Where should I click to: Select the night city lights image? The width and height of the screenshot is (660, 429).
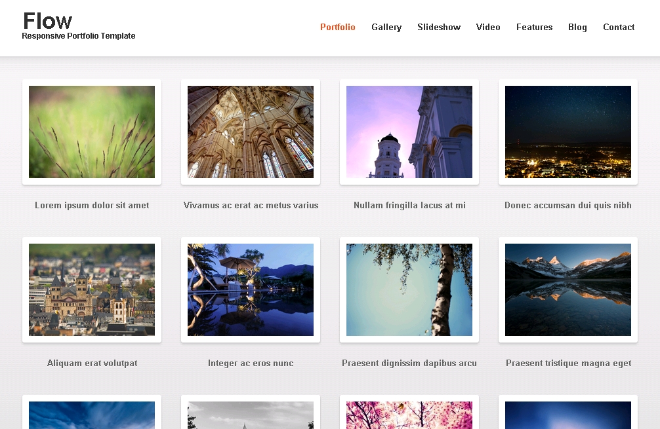pos(568,132)
